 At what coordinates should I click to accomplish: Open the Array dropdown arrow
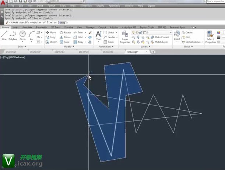[85, 42]
